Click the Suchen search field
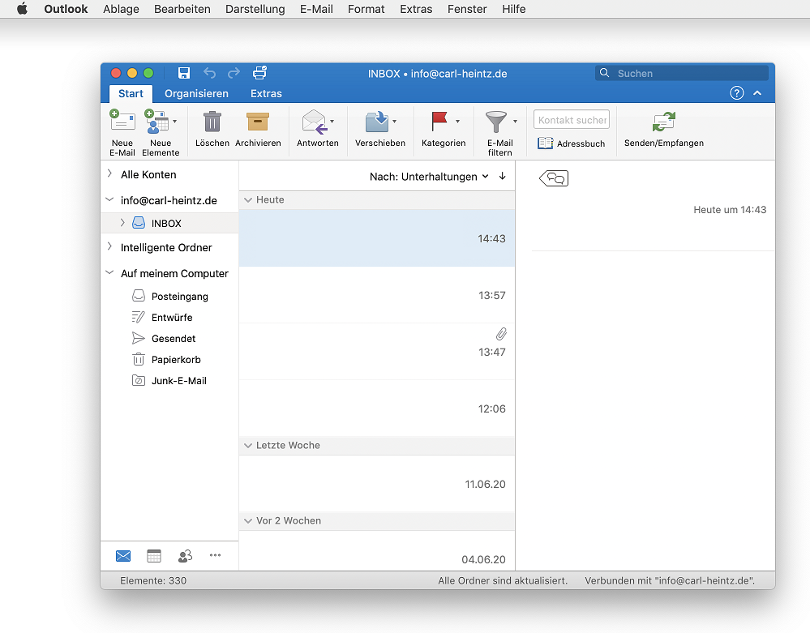 coord(682,73)
